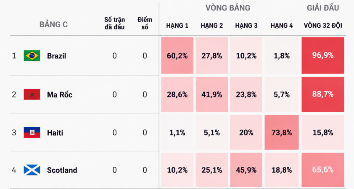Click the GIẢI ĐẤU header tab

pyautogui.click(x=323, y=8)
